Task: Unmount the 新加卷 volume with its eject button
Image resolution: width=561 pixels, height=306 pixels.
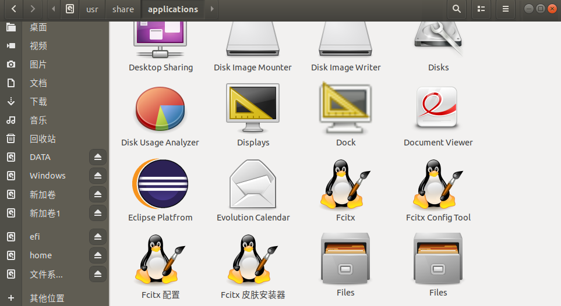Action: tap(98, 194)
